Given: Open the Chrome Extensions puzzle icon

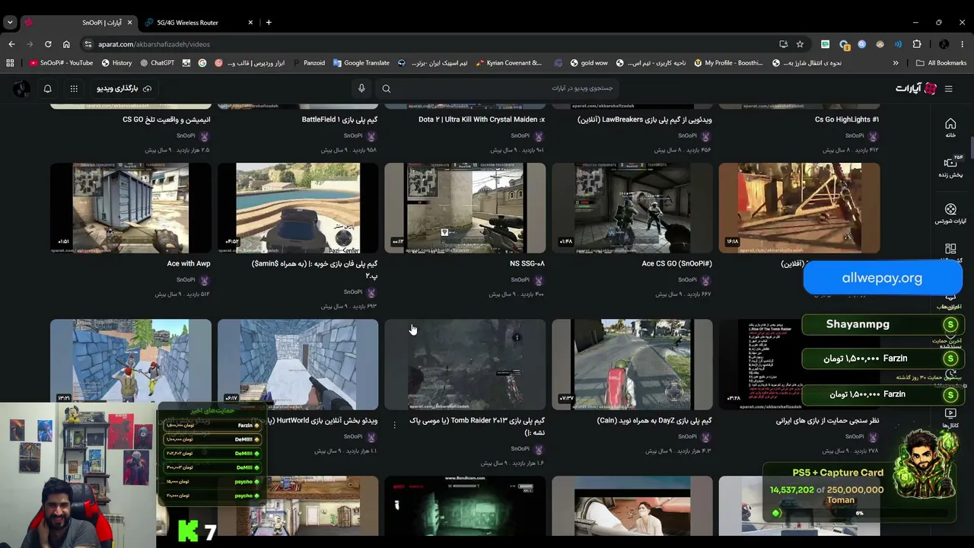Looking at the screenshot, I should (x=917, y=44).
